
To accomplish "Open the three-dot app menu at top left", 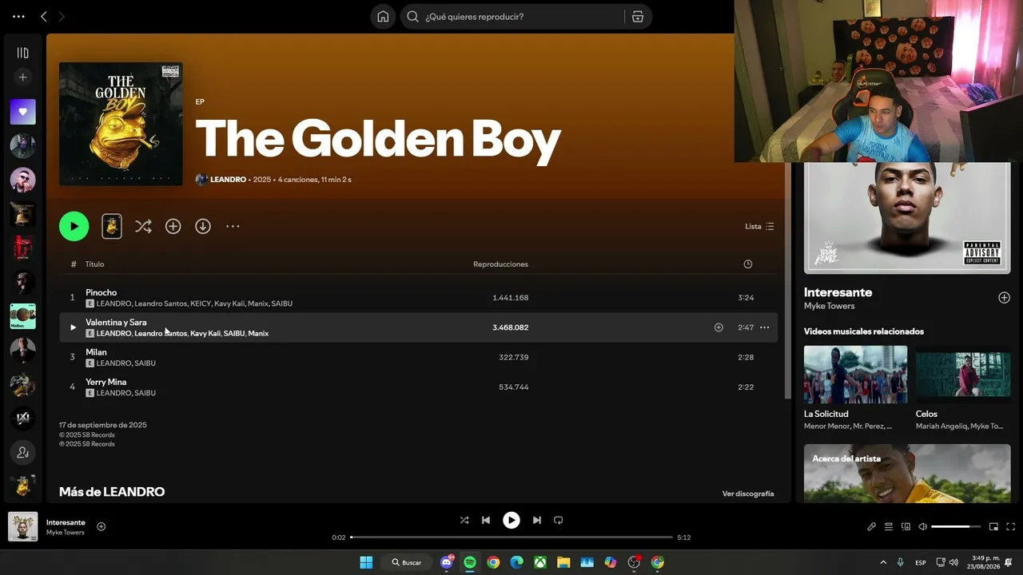I will 18,16.
